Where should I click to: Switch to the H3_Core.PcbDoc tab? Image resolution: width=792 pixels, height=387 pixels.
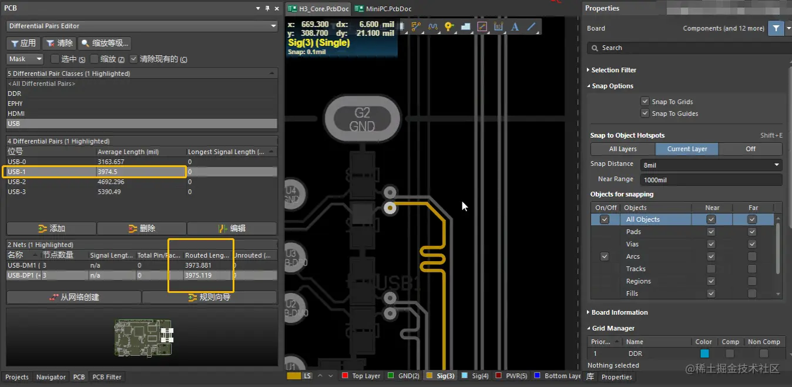point(318,9)
